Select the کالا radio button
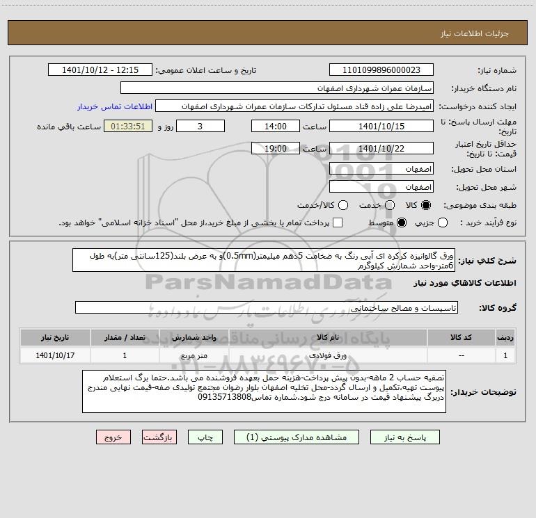This screenshot has width=536, height=518. click(426, 205)
